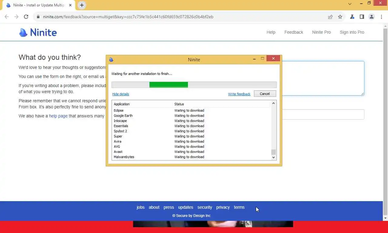The image size is (388, 233).
Task: Click the Status column header
Action: click(221, 104)
